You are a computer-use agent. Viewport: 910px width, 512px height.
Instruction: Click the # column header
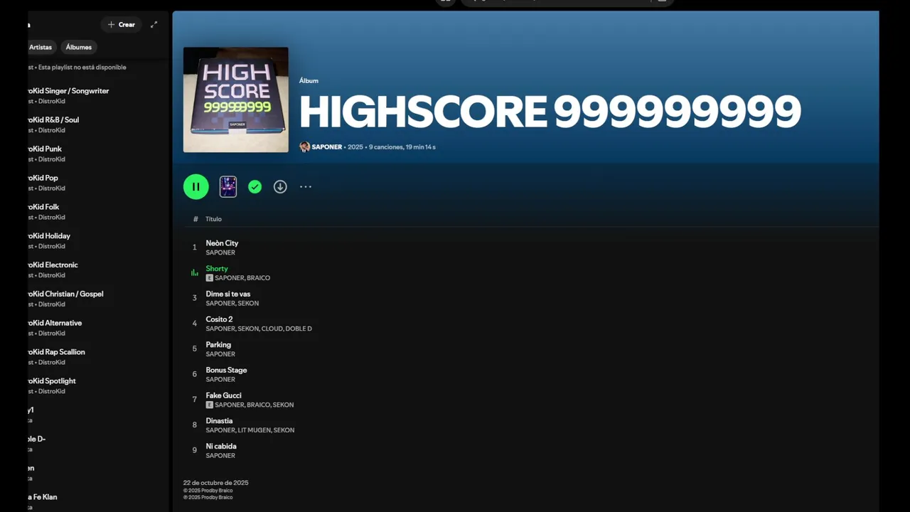point(196,219)
